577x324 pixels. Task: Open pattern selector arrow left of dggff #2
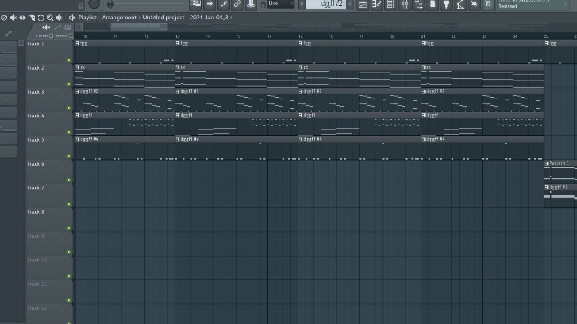pyautogui.click(x=302, y=4)
